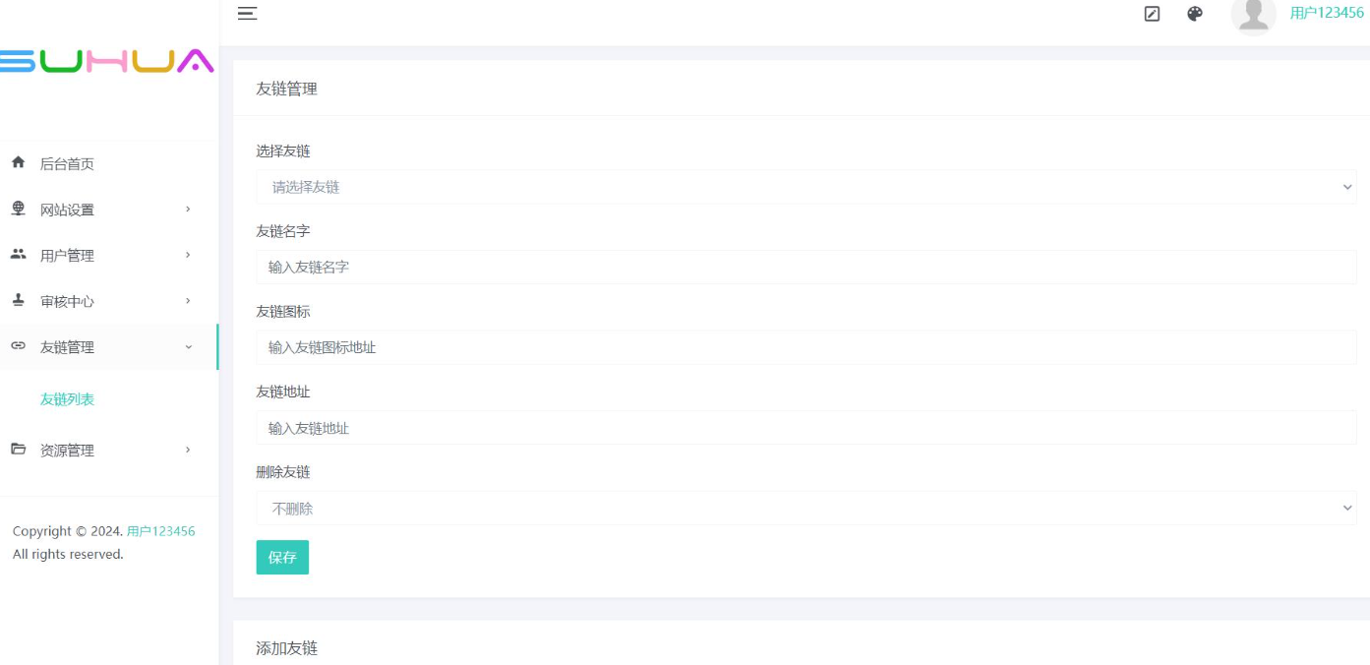Click the hamburger menu icon
1370x665 pixels.
pyautogui.click(x=248, y=13)
